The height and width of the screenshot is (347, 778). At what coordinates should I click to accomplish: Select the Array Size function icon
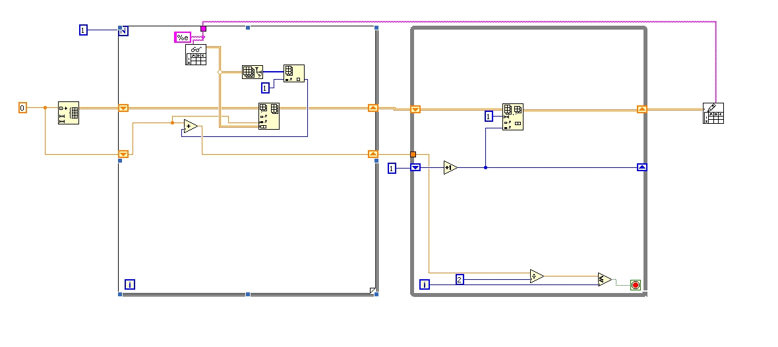click(253, 72)
